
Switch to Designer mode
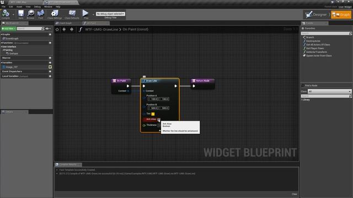316,15
